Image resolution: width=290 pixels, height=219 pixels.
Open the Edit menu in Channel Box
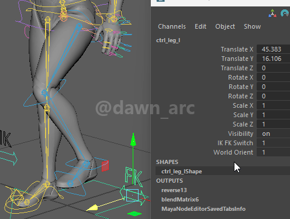pyautogui.click(x=201, y=26)
